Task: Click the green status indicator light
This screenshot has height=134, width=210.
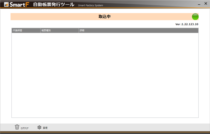Action: coord(195,17)
